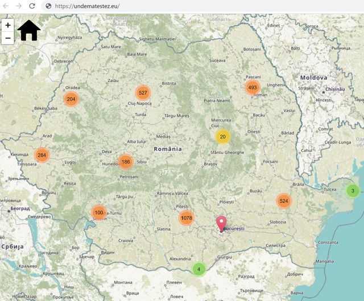The width and height of the screenshot is (364, 301).
Task: Click the browser forward arrow
Action: (19, 6)
